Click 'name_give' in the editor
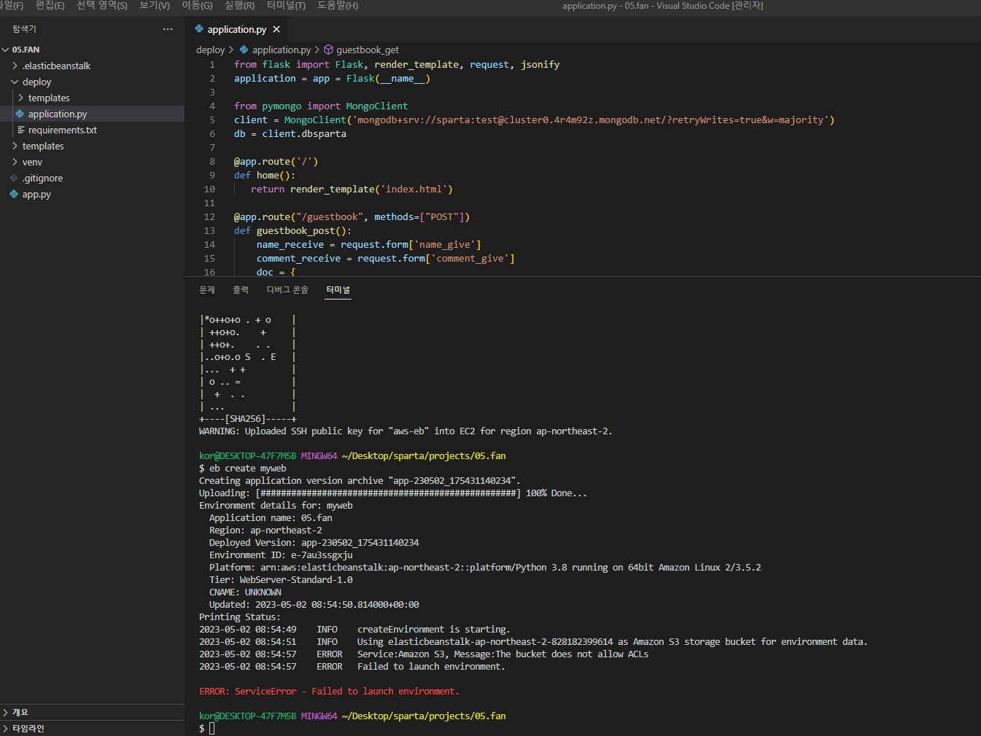The width and height of the screenshot is (981, 736). pyautogui.click(x=447, y=244)
